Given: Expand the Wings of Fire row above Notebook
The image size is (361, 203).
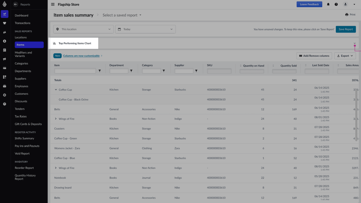Looking at the screenshot, I should 56,168.
